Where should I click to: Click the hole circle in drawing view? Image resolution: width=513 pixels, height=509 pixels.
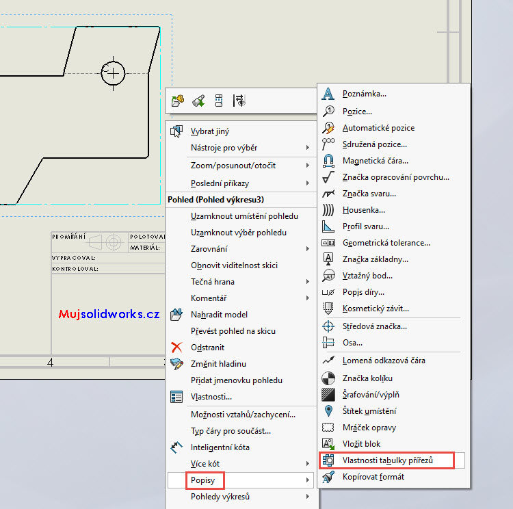pos(113,73)
